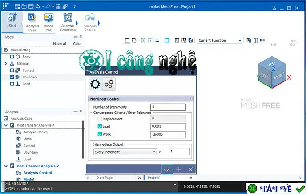Click the split view bracket icon
The width and height of the screenshot is (306, 194).
point(256,40)
